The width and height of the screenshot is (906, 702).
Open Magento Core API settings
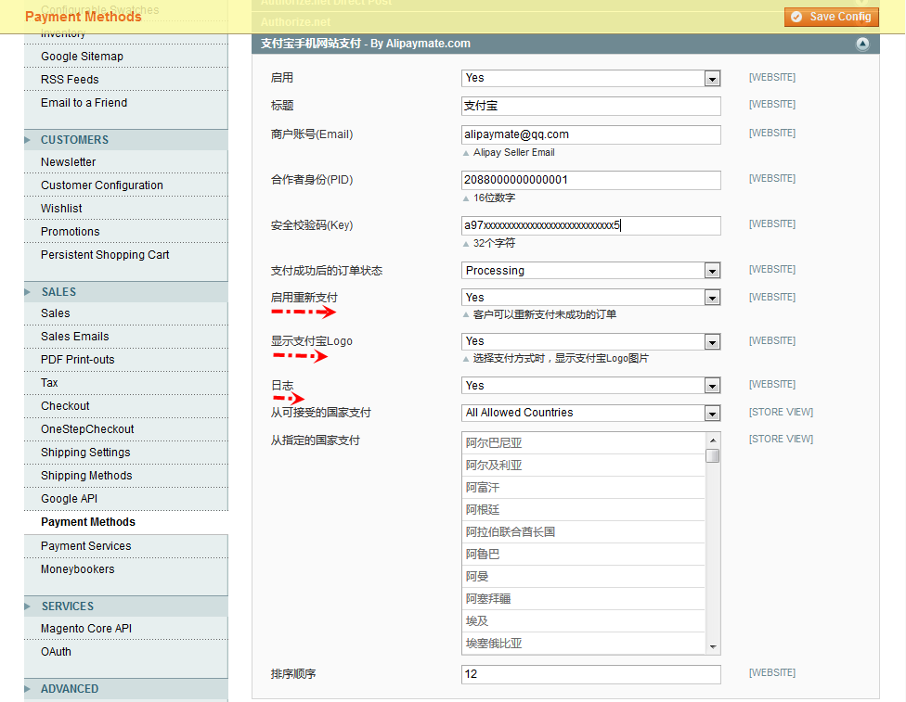86,629
